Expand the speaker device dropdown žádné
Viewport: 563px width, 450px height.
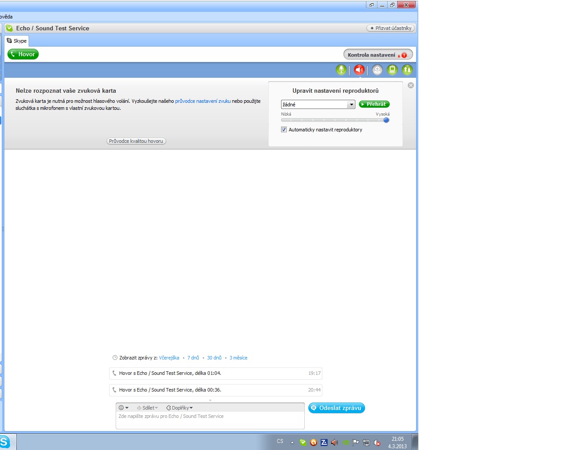point(351,105)
